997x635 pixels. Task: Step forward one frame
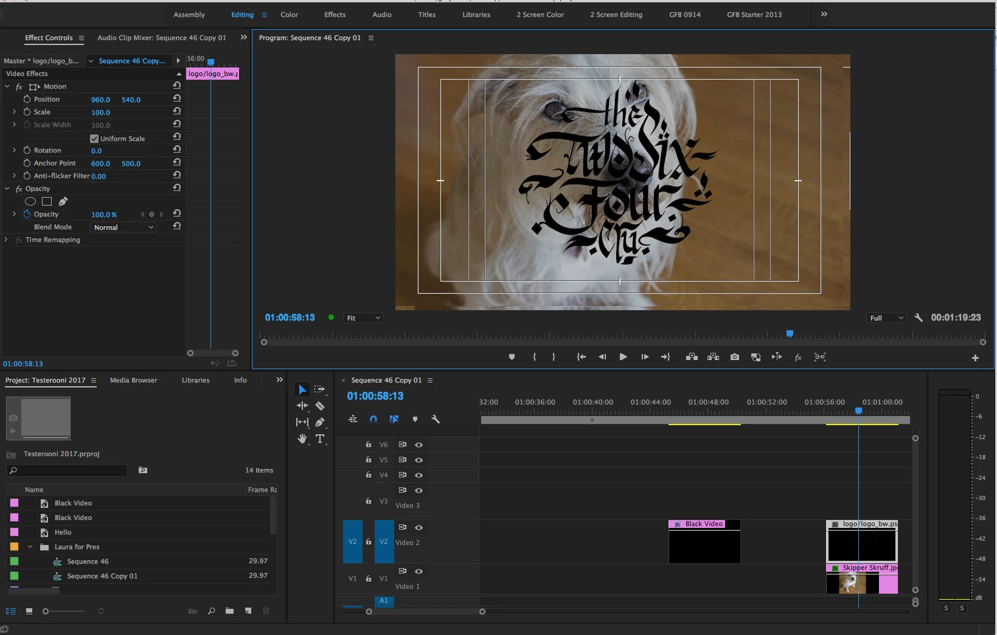[x=645, y=357]
